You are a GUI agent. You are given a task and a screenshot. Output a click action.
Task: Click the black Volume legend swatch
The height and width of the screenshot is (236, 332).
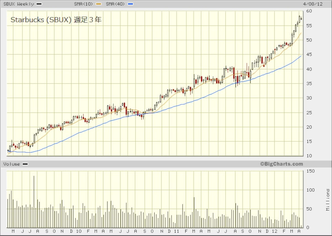click(x=25, y=164)
